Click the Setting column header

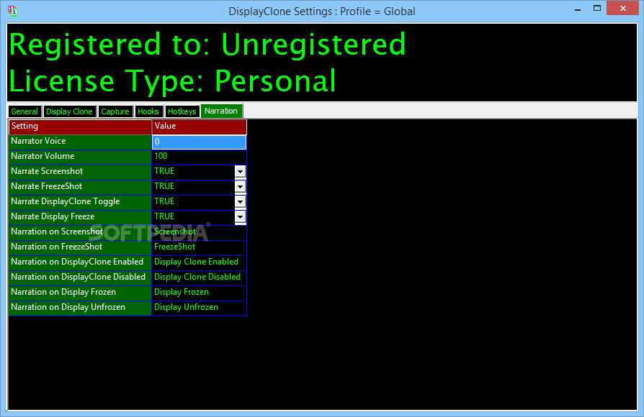click(x=80, y=127)
